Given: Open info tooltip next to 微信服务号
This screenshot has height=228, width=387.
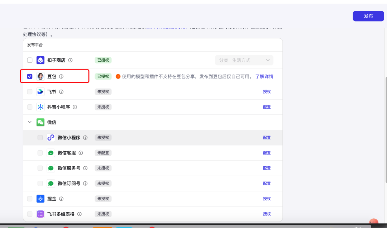Looking at the screenshot, I should (x=85, y=168).
